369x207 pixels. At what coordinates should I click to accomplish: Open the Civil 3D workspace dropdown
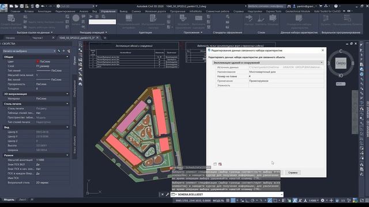(x=76, y=6)
